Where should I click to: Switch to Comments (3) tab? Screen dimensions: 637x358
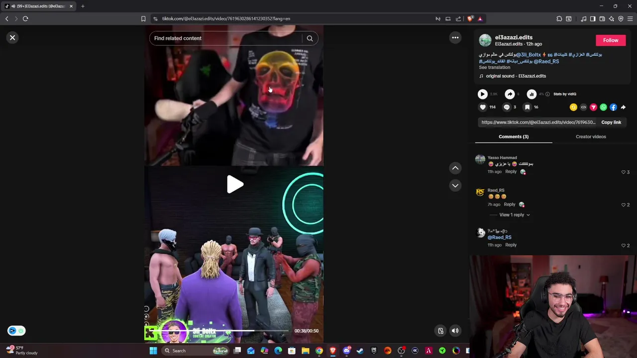[x=514, y=137]
